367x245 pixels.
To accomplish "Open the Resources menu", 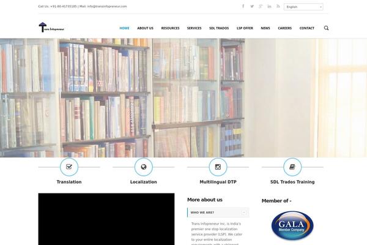I will pos(170,28).
